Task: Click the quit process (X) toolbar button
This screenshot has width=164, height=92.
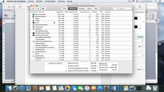Action: click(x=33, y=9)
